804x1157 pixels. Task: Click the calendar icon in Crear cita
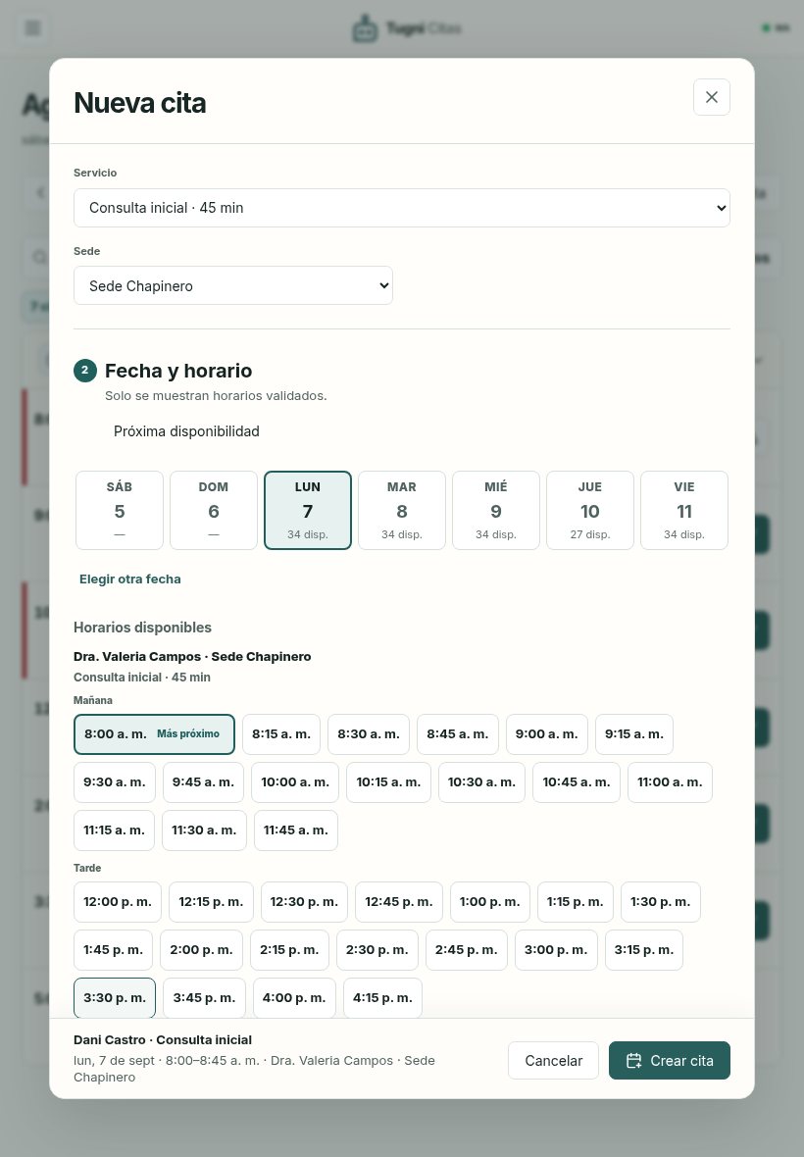[x=633, y=1060]
